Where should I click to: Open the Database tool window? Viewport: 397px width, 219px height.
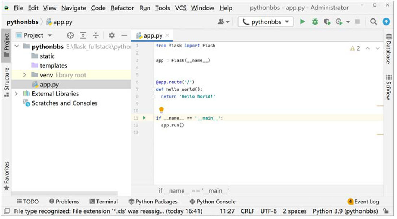[389, 49]
